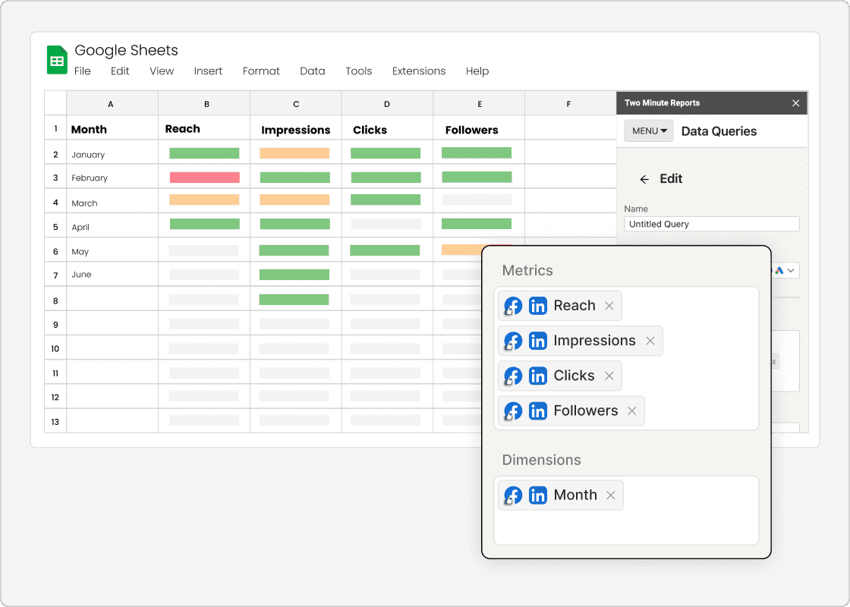Remove the Reach metric chip

point(609,305)
